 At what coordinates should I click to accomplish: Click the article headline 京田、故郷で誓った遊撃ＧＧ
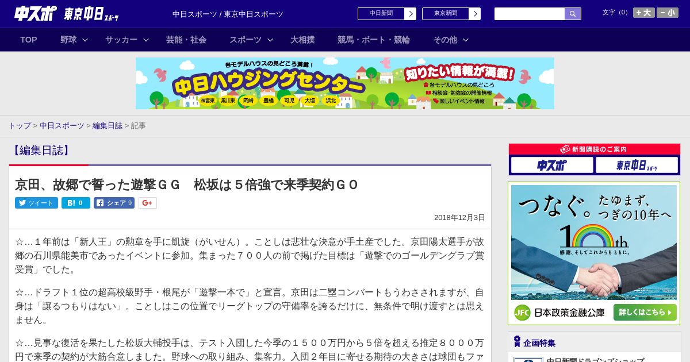(186, 184)
